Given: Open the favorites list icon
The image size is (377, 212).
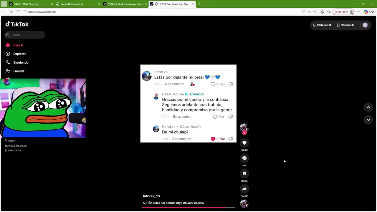Looking at the screenshot, I should (x=329, y=12).
